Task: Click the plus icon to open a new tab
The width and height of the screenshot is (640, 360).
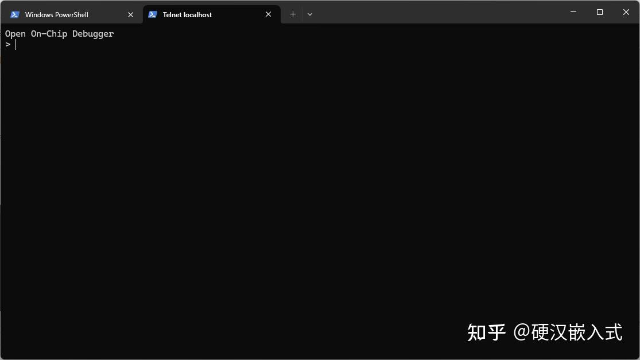Action: (x=293, y=14)
